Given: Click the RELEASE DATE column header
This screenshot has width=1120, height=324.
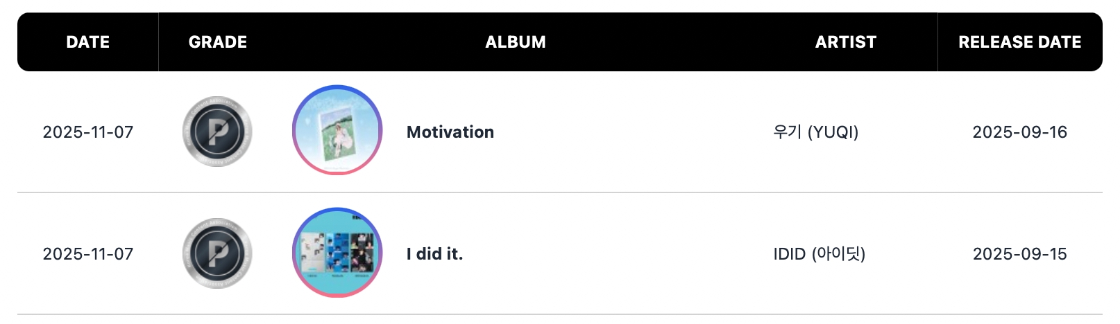Looking at the screenshot, I should coord(1019,42).
